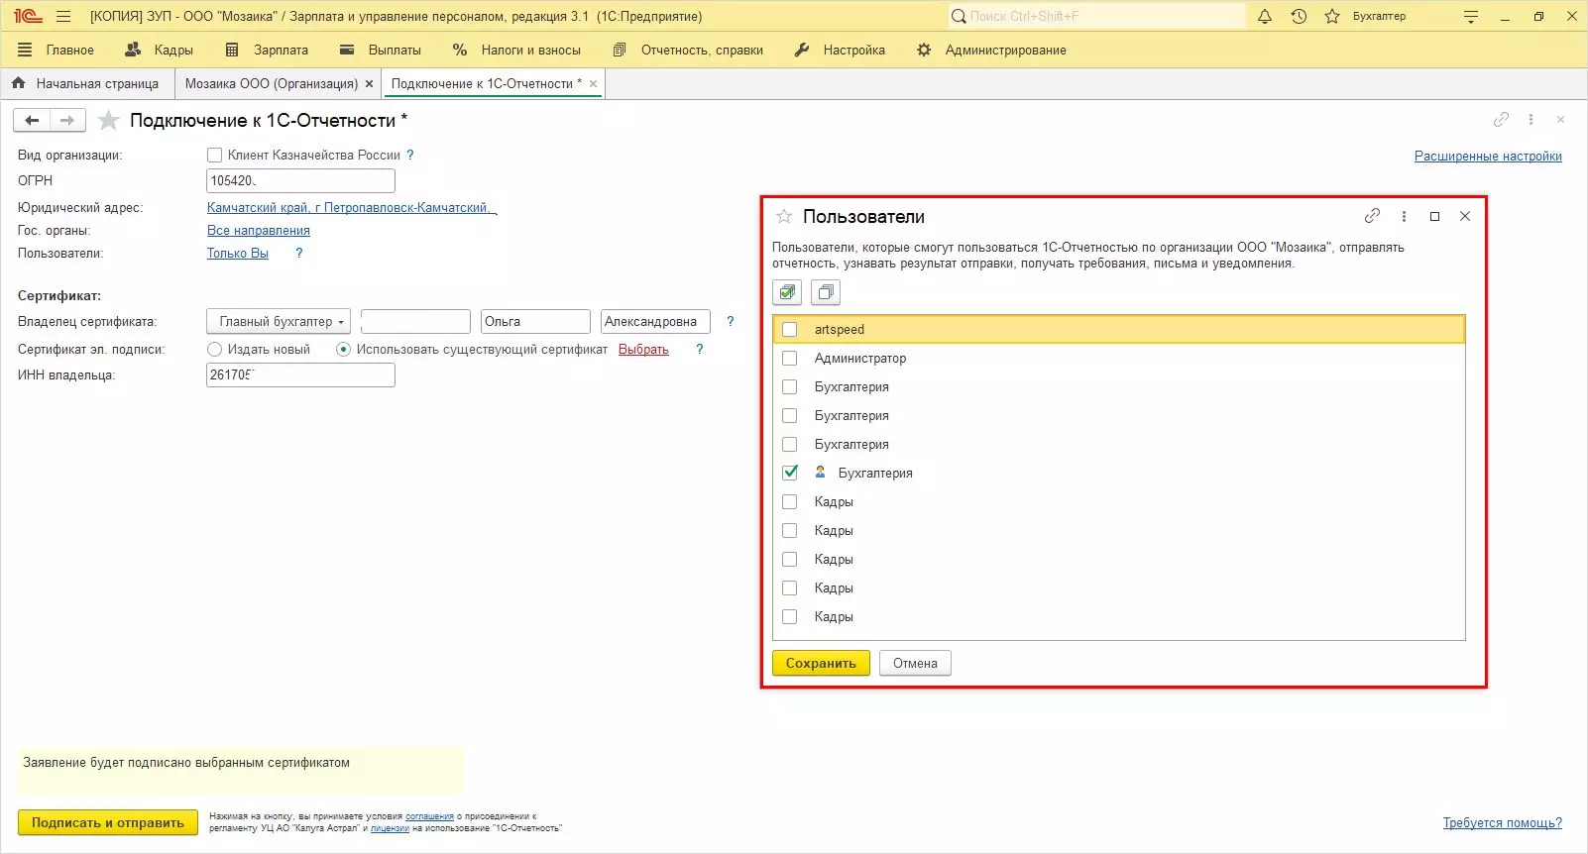Open service and settings lines menu
The height and width of the screenshot is (854, 1588).
pos(1471,16)
